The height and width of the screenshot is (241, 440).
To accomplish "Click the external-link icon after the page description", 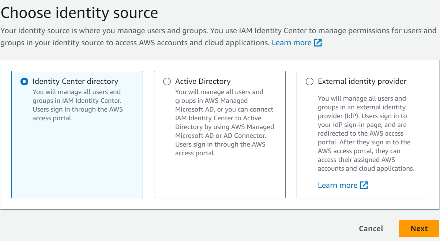I will point(318,43).
